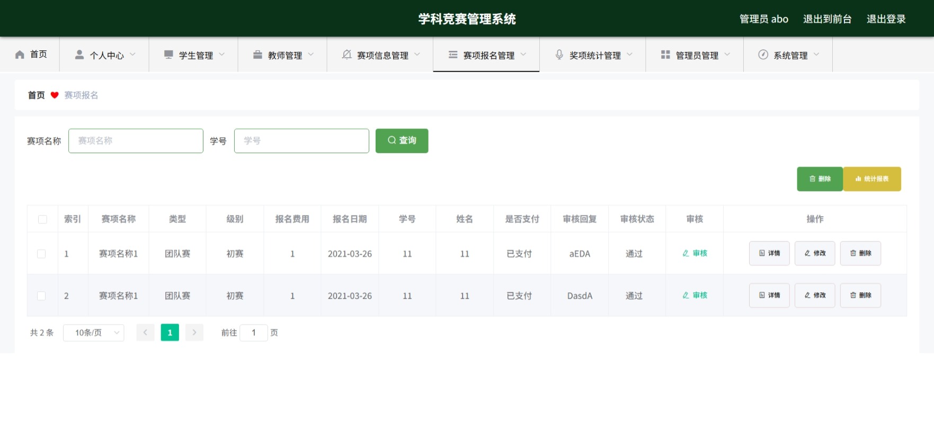
Task: Open the 10条/页 page size dropdown
Action: pos(94,333)
